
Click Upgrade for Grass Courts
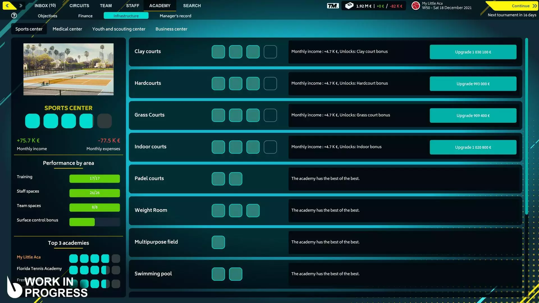tap(473, 115)
